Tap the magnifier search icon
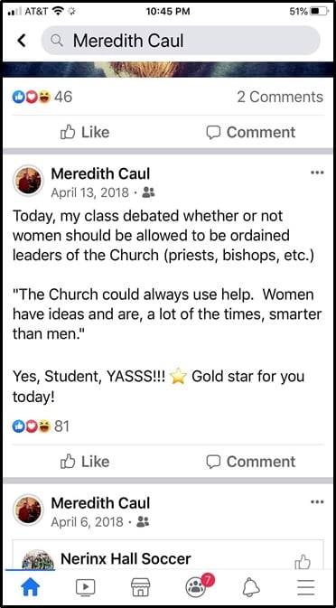Image resolution: width=336 pixels, height=608 pixels. click(58, 41)
